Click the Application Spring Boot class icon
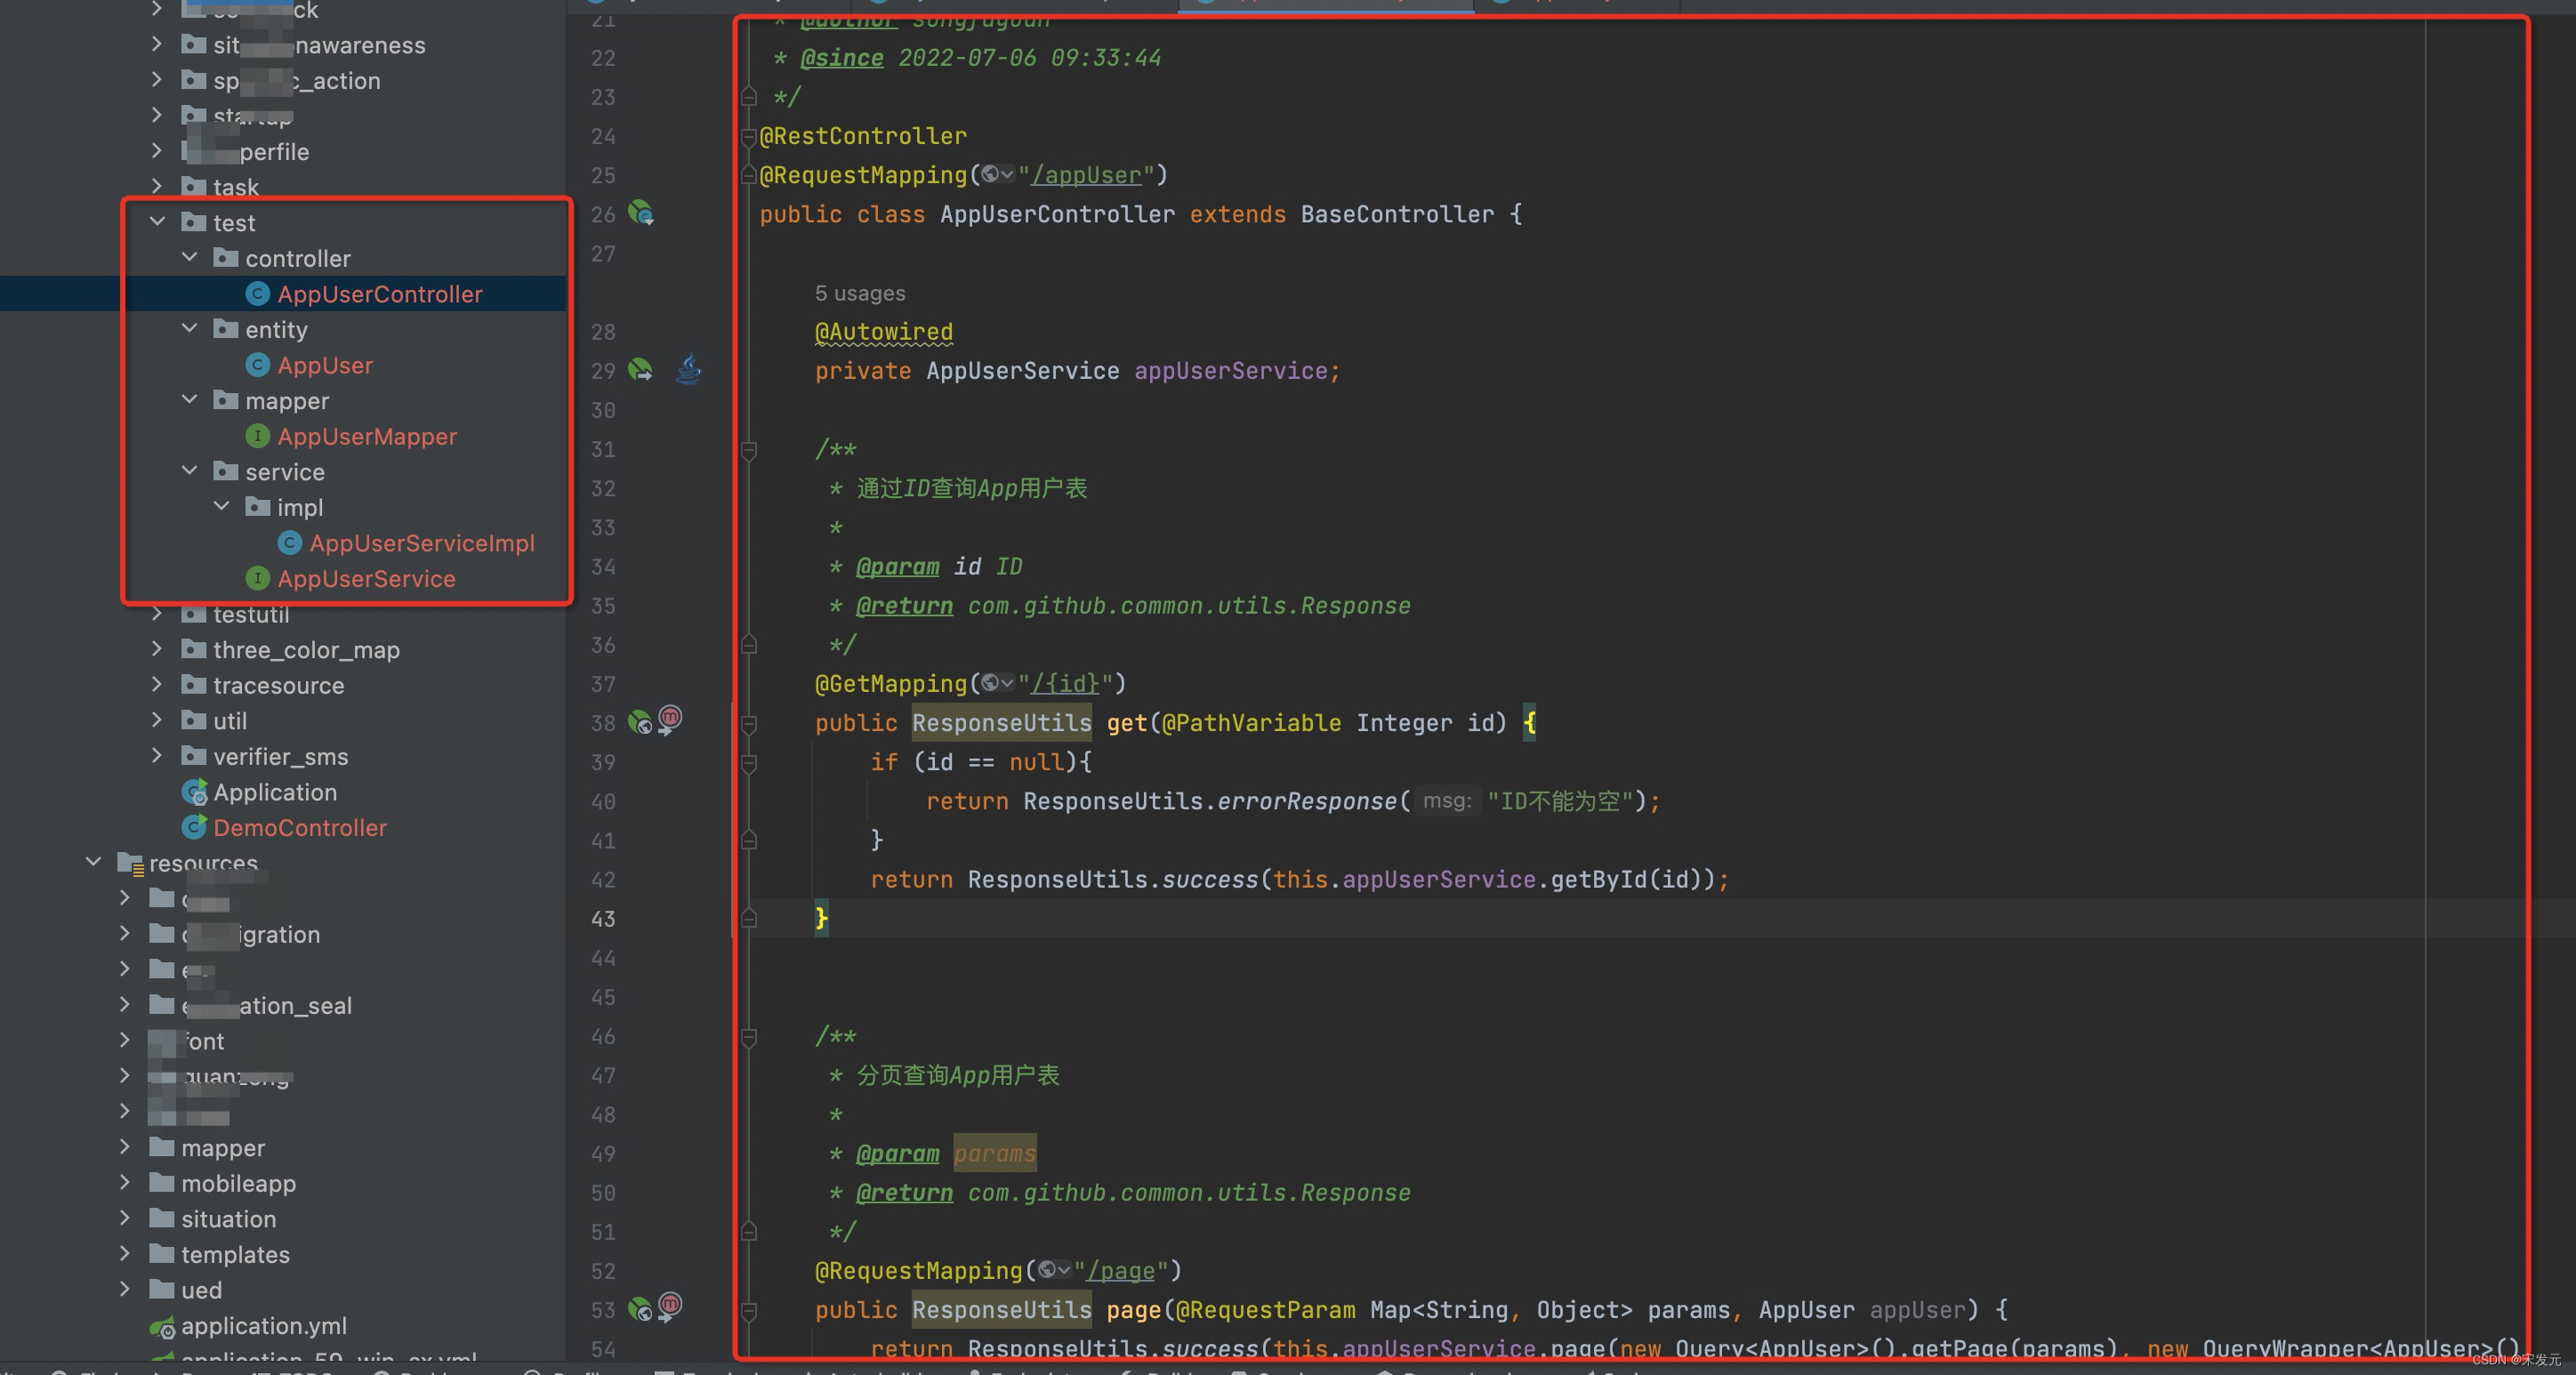 click(194, 792)
